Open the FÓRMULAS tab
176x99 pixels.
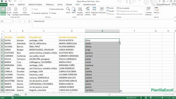pos(50,5)
